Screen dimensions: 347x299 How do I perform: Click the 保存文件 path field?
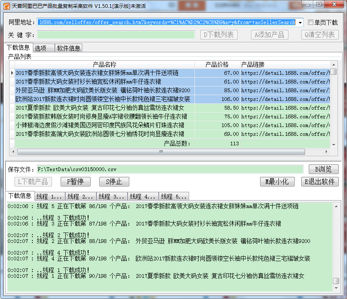pyautogui.click(x=170, y=169)
